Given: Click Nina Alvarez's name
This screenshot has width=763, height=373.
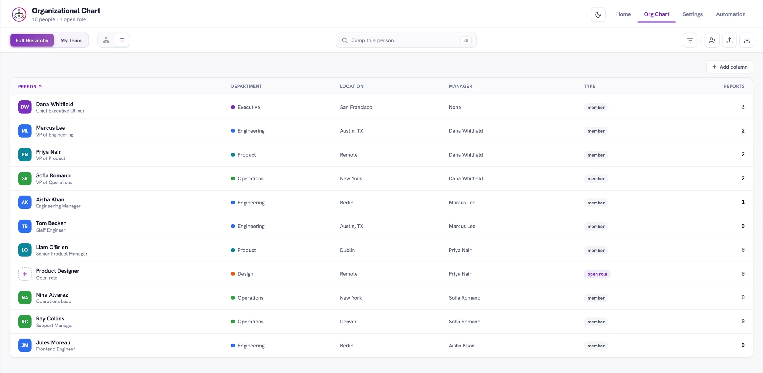Looking at the screenshot, I should point(52,295).
